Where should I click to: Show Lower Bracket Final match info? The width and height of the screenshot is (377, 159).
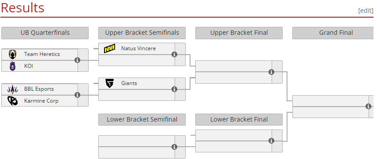271,141
